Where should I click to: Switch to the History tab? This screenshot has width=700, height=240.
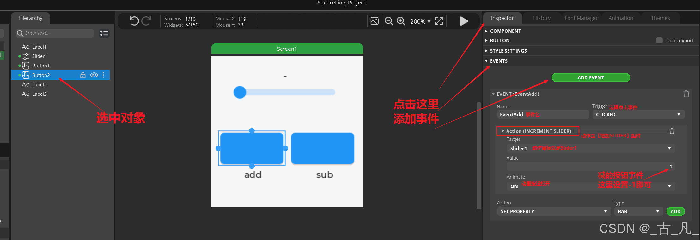542,18
